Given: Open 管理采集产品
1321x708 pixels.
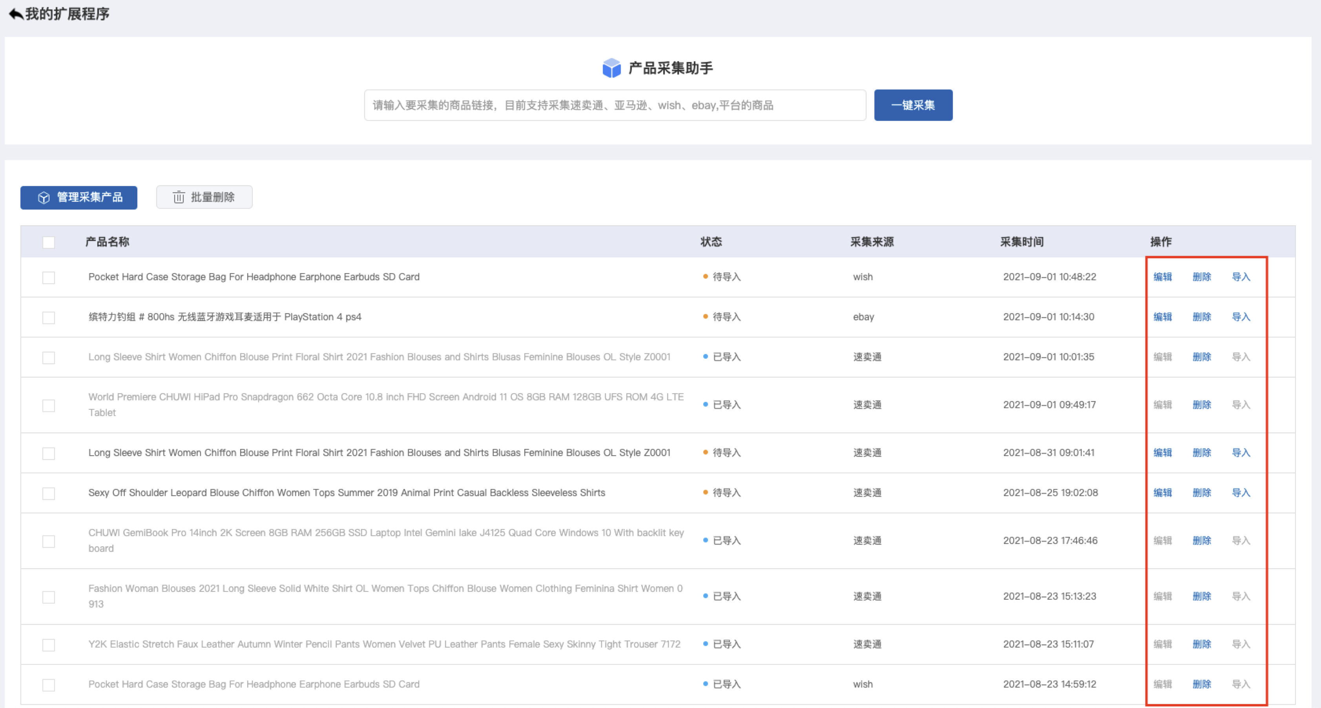Looking at the screenshot, I should pyautogui.click(x=79, y=197).
